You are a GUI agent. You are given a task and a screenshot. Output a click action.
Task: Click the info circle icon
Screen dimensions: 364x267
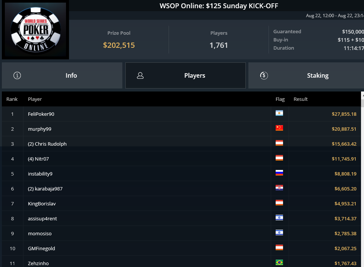pyautogui.click(x=17, y=75)
